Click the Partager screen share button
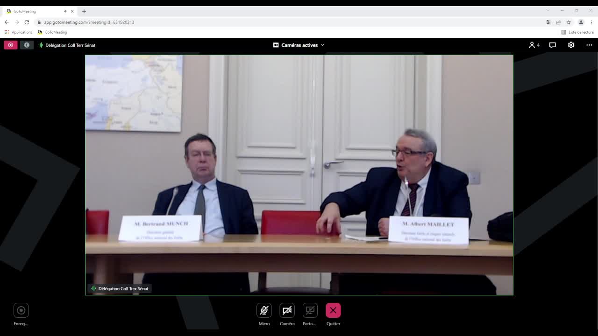 [x=310, y=311]
